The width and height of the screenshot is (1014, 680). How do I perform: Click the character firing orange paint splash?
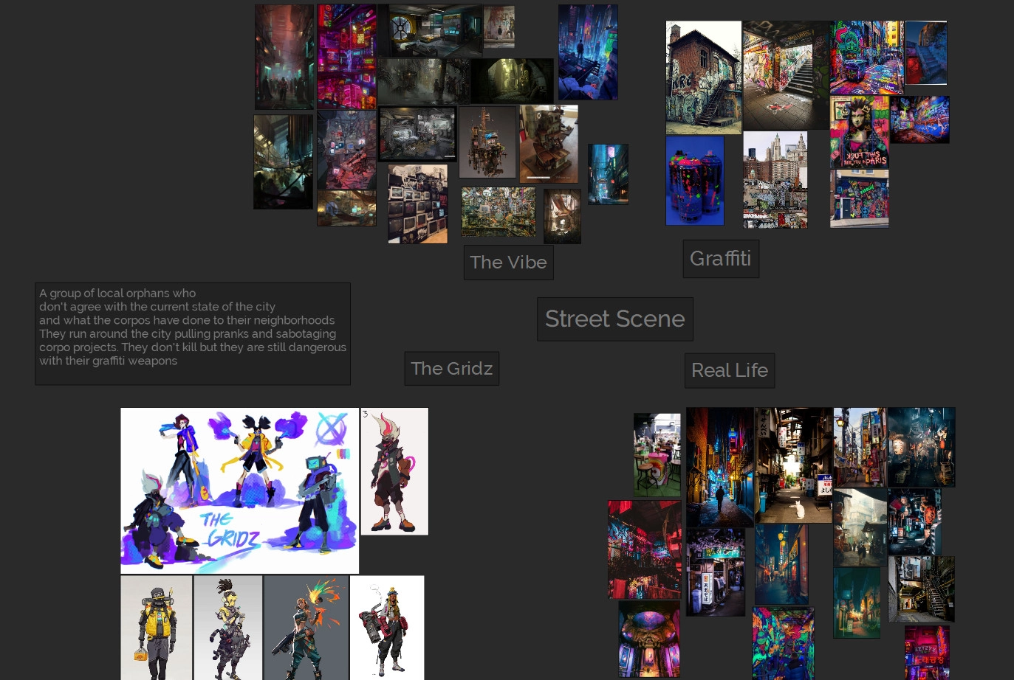(x=306, y=627)
